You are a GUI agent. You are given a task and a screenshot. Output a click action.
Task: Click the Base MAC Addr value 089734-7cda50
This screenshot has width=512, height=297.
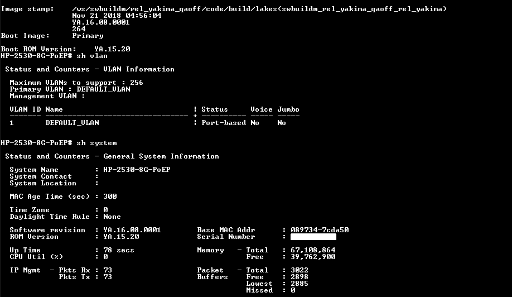(x=320, y=230)
